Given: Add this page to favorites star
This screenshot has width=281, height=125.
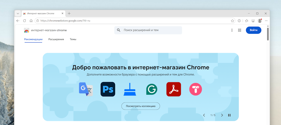Looking at the screenshot, I should [x=232, y=21].
